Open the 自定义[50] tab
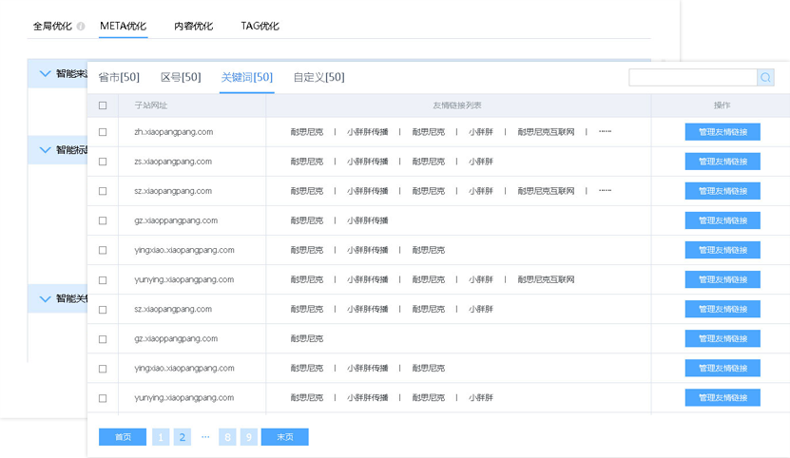This screenshot has width=790, height=458. tap(318, 77)
